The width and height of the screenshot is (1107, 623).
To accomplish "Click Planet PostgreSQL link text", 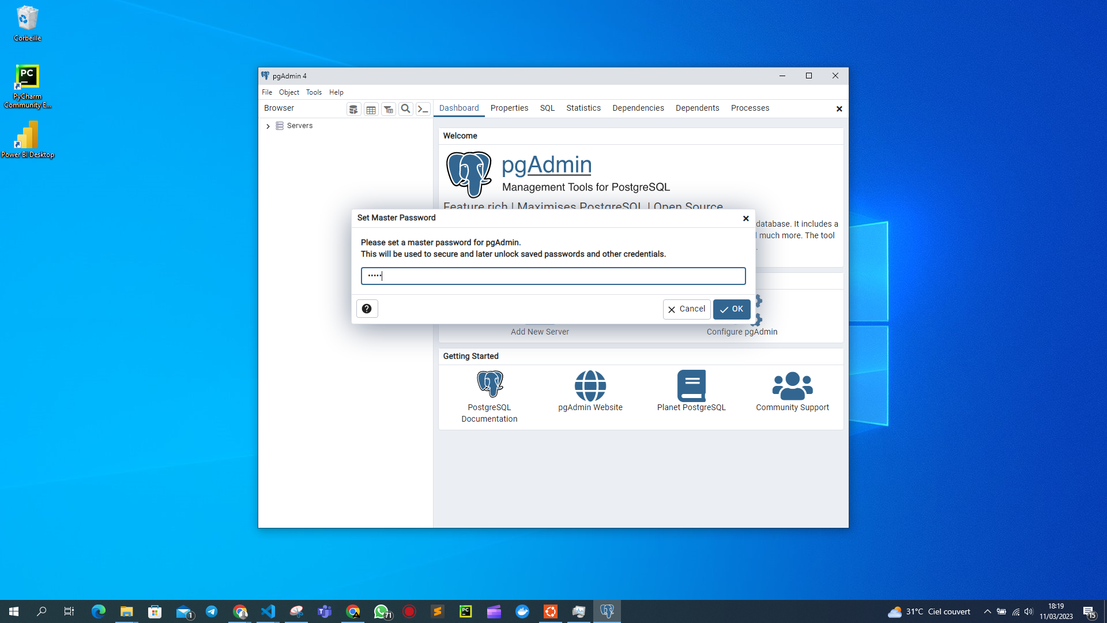I will click(x=691, y=407).
